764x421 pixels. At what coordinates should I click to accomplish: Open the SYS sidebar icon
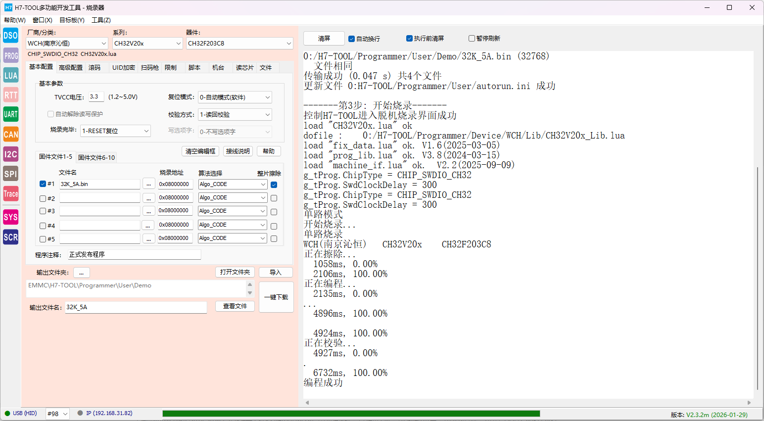pyautogui.click(x=10, y=217)
